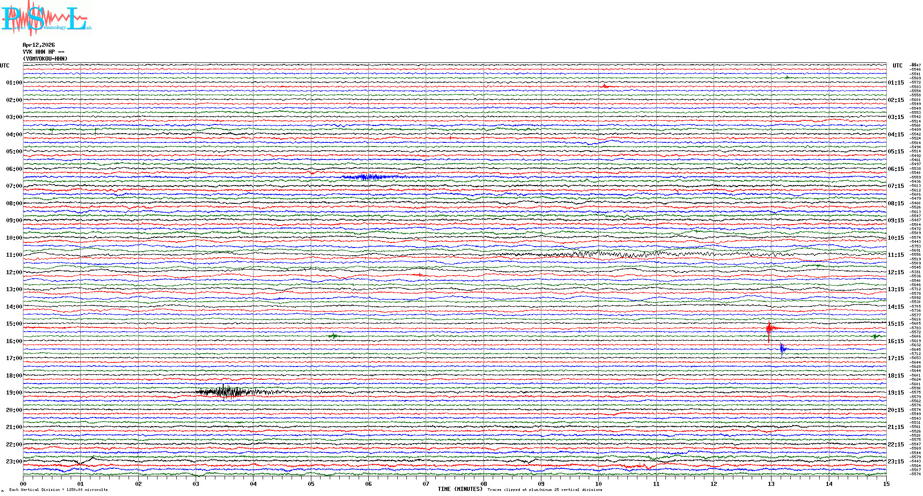Click the Apr12,2026 date label
Viewport: 923px width, 496px height.
pyautogui.click(x=39, y=45)
